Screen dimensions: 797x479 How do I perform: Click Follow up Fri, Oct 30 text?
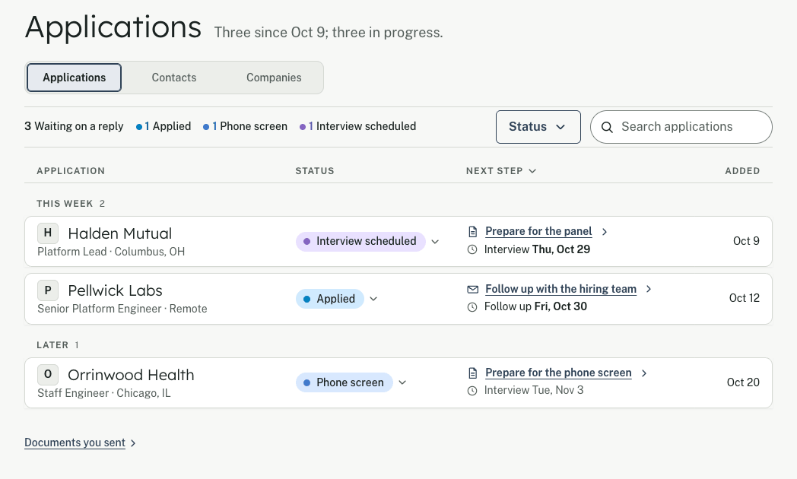(x=535, y=307)
